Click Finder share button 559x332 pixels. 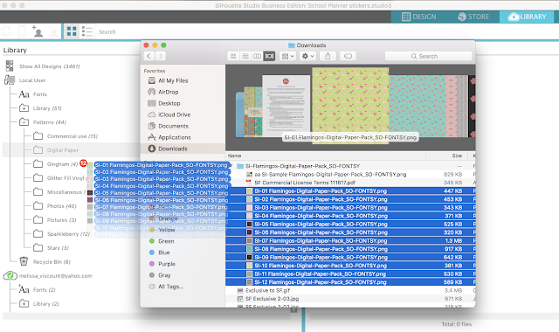click(x=328, y=56)
